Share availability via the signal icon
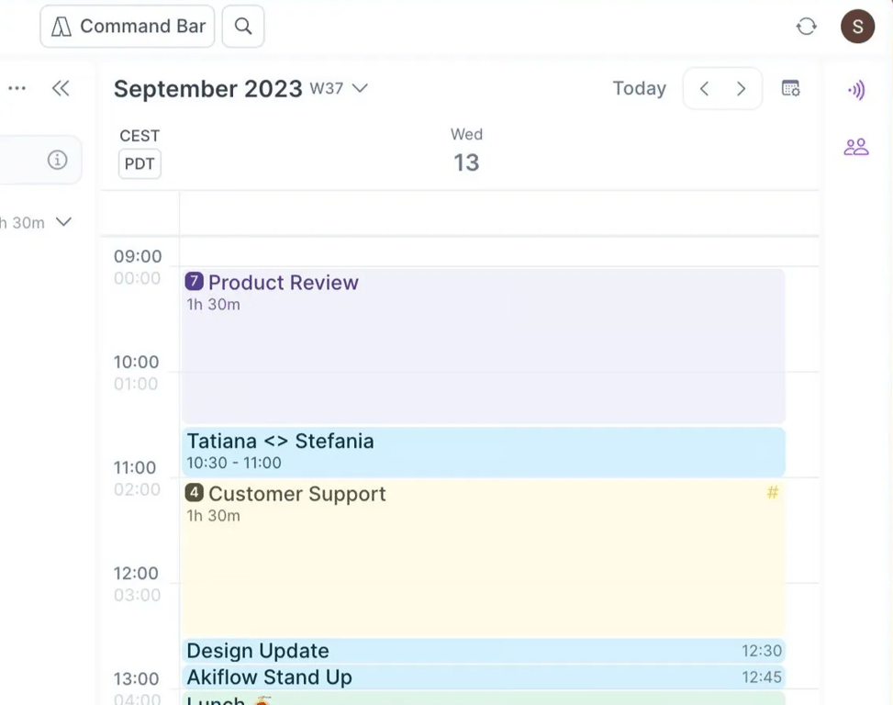The image size is (893, 705). 855,90
